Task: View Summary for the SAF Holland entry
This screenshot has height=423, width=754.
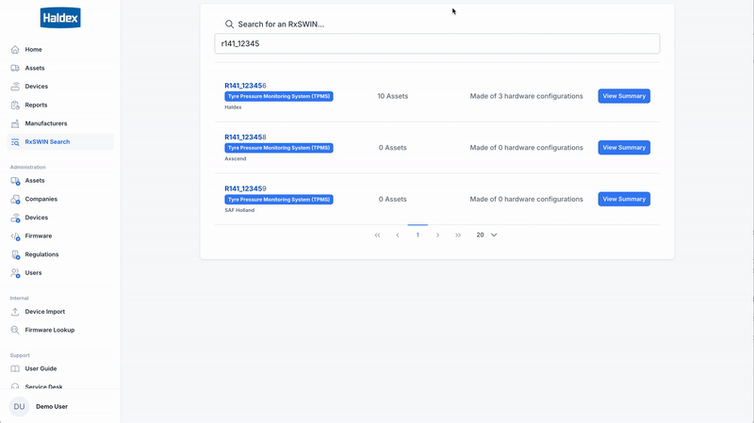Action: (624, 199)
